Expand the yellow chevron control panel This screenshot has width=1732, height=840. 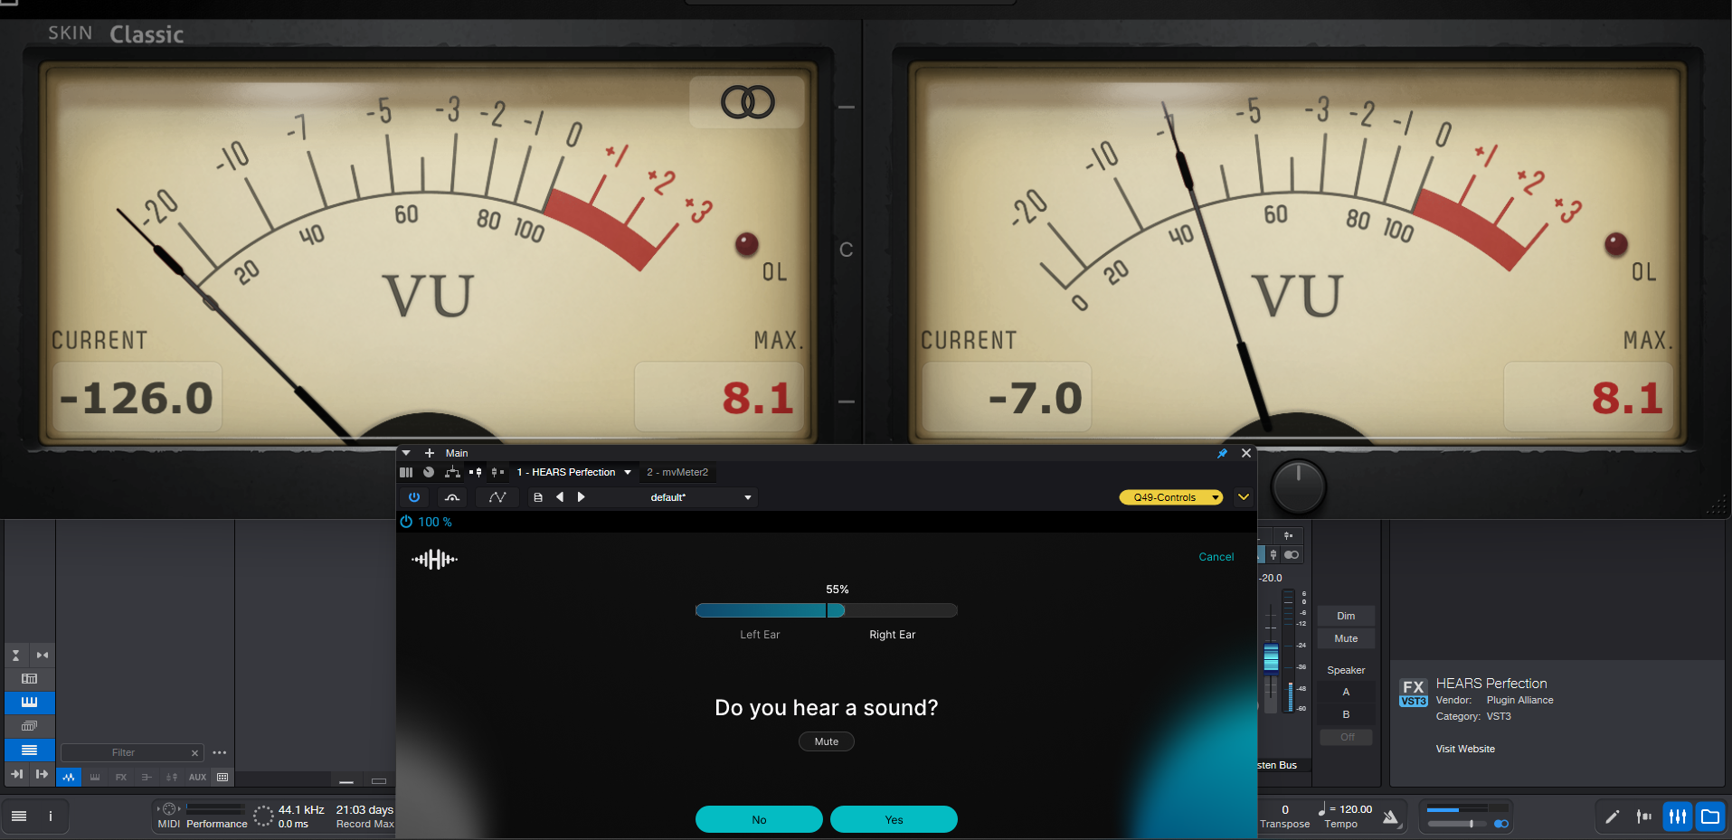pos(1244,497)
